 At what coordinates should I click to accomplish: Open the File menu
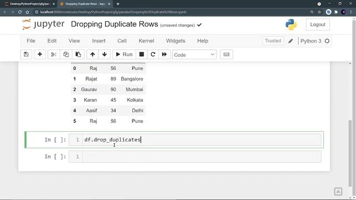(x=31, y=41)
